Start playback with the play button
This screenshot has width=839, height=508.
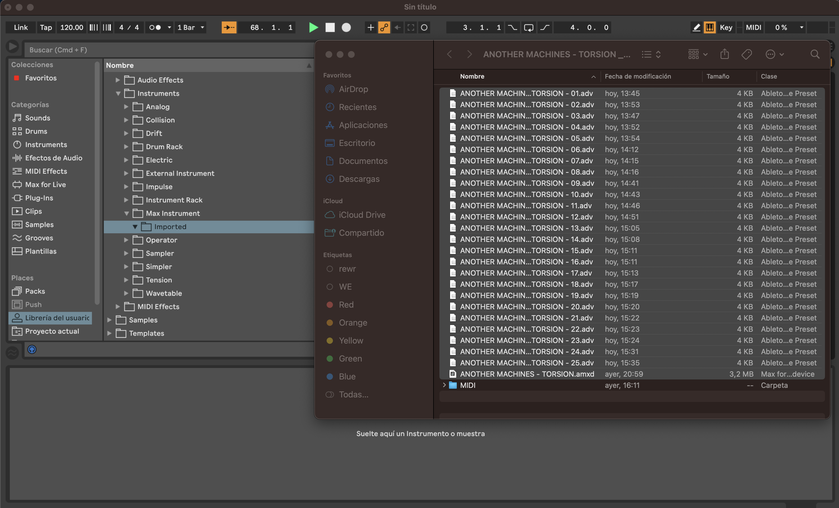pos(313,28)
